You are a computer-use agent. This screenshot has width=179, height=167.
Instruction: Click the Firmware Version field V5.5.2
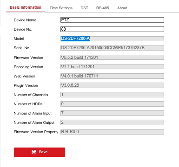[x=112, y=58]
